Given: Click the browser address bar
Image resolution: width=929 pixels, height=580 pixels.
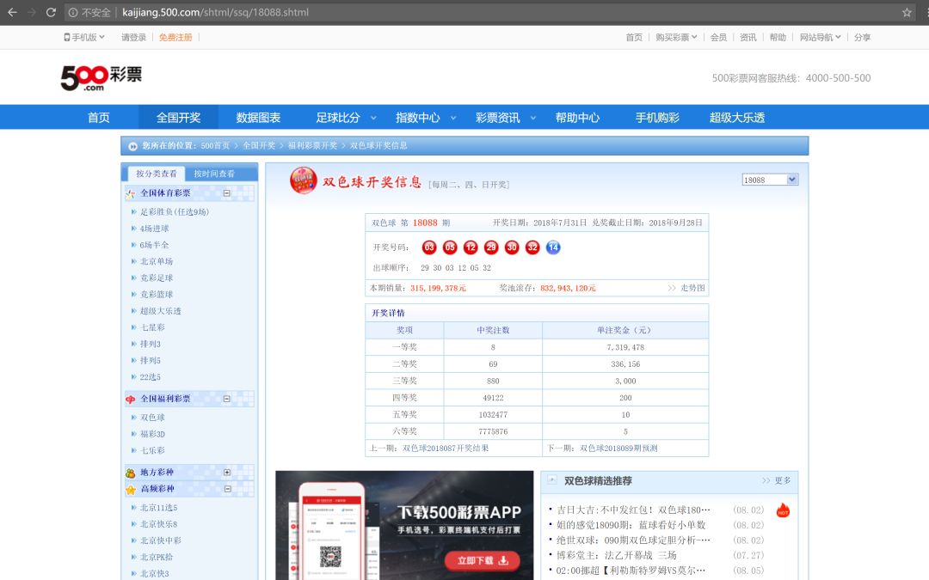Looking at the screenshot, I should click(258, 13).
